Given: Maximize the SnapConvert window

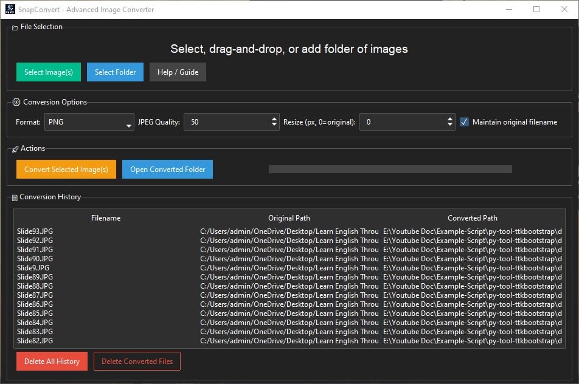Looking at the screenshot, I should [x=536, y=9].
